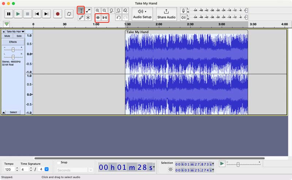Trim audio outside selection icon
Screen dimensions: 292x180
tap(98, 17)
